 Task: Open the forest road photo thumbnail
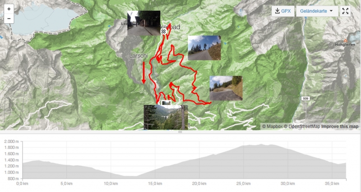(204, 48)
